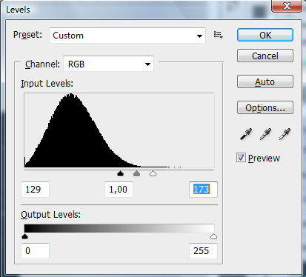Click the Cancel button
This screenshot has width=306, height=277.
265,56
